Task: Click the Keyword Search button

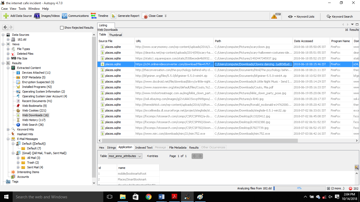Action: pos(339,17)
